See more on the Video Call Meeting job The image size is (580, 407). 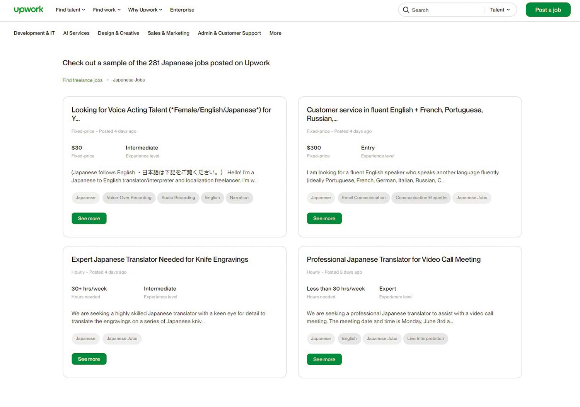click(324, 359)
